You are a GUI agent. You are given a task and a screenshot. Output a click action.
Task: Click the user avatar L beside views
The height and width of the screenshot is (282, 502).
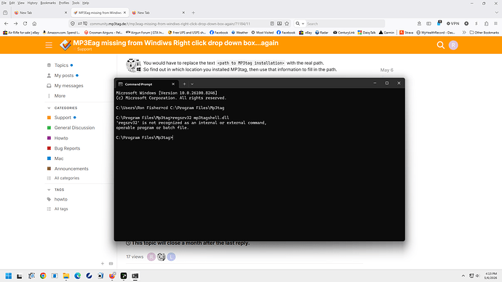click(x=171, y=257)
